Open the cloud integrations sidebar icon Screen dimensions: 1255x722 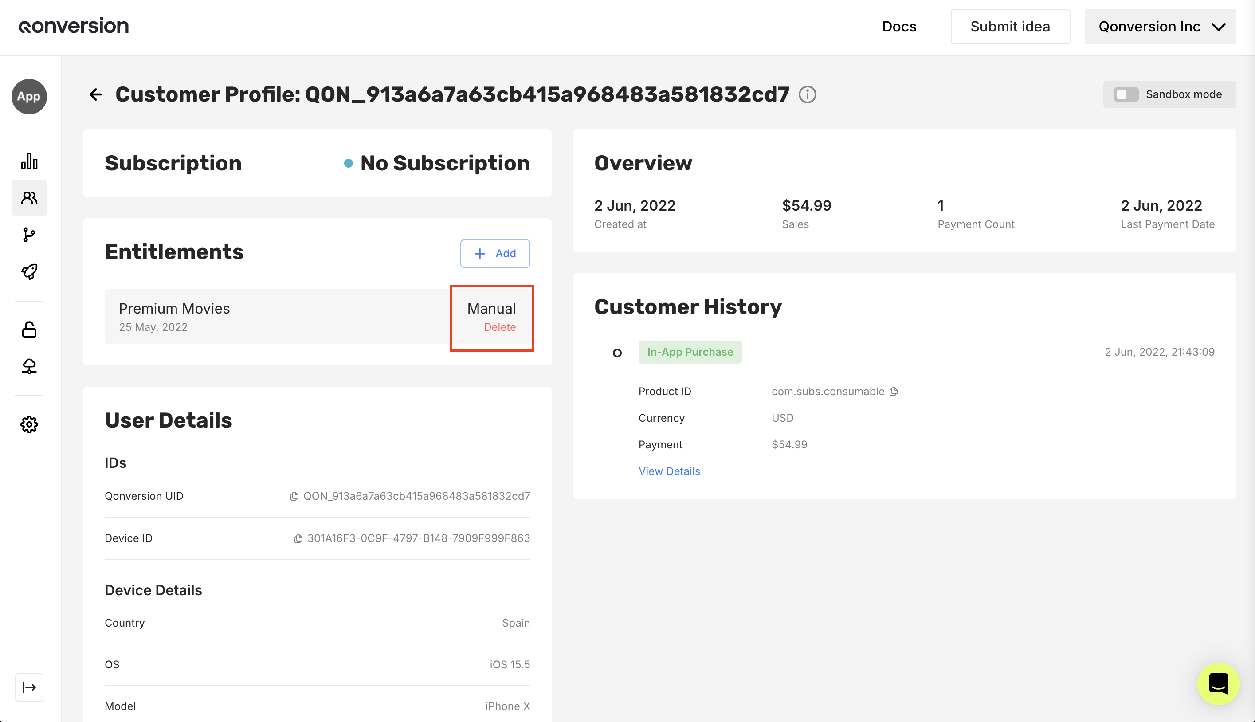(x=29, y=366)
